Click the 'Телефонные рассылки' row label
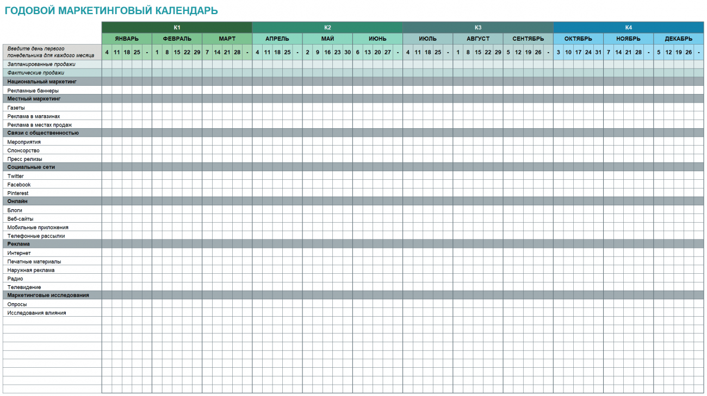Viewport: 707px width, 396px height. [x=52, y=236]
